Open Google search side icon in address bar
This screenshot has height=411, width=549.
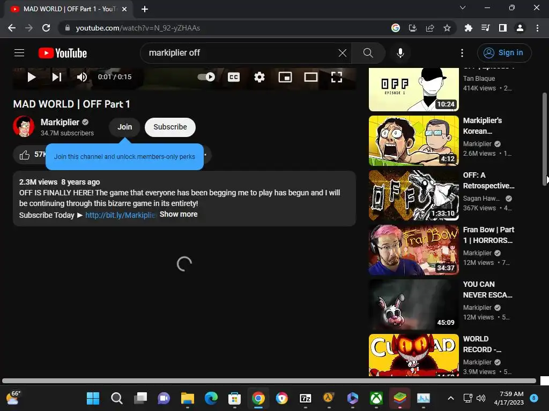(396, 28)
